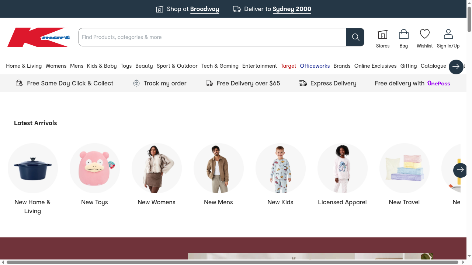Open the Stores locator icon
This screenshot has width=472, height=265.
[383, 34]
